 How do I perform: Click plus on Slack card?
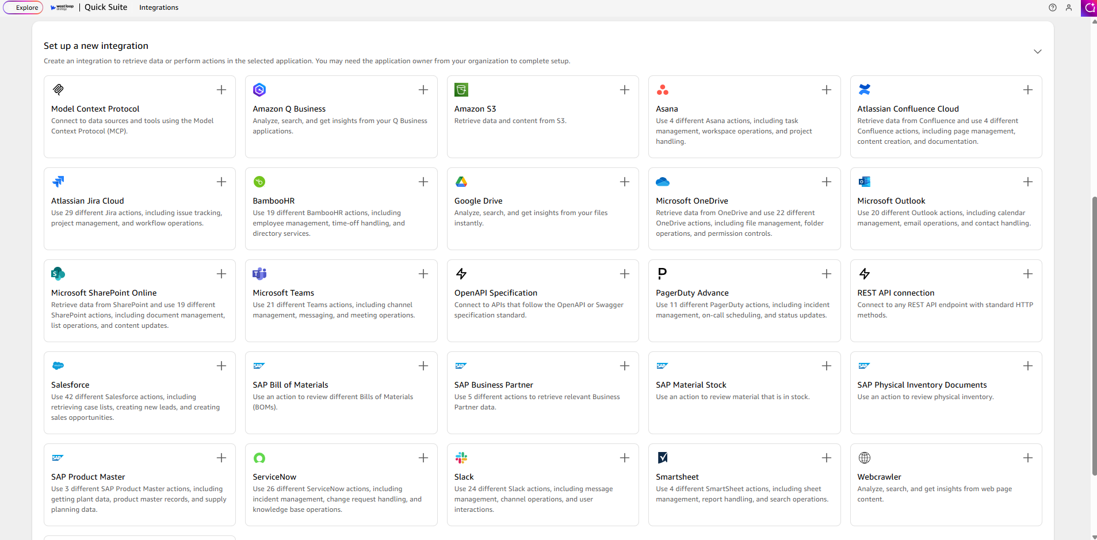pos(625,458)
